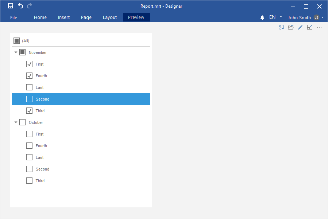Switch to the Insert tab
Image resolution: width=328 pixels, height=219 pixels.
64,17
